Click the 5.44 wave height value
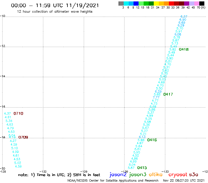 click(171, 55)
